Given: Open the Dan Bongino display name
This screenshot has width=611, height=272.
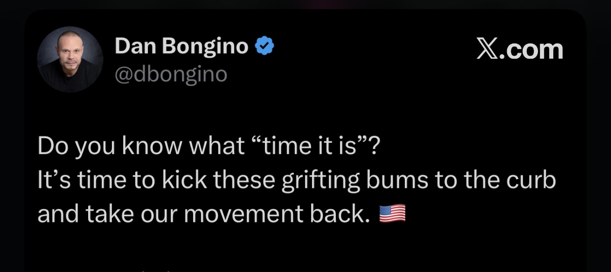Looking at the screenshot, I should 181,47.
